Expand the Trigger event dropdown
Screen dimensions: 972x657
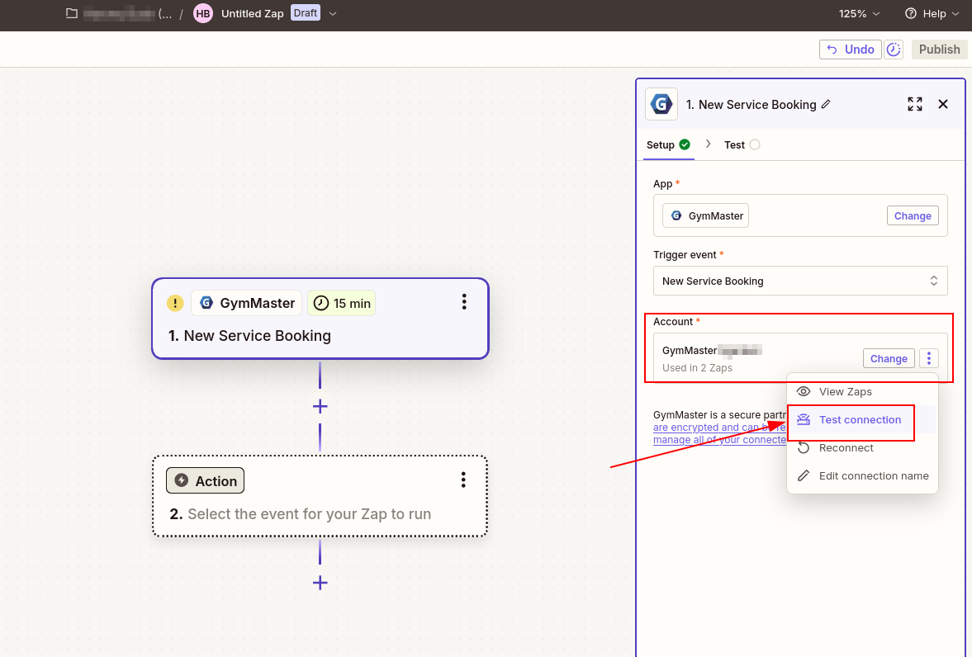[799, 281]
